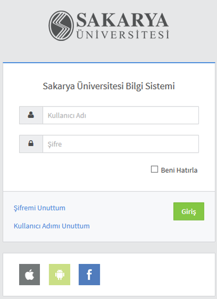Click the Kullanıcı Adı placeholder text
The width and height of the screenshot is (217, 299).
coord(67,116)
